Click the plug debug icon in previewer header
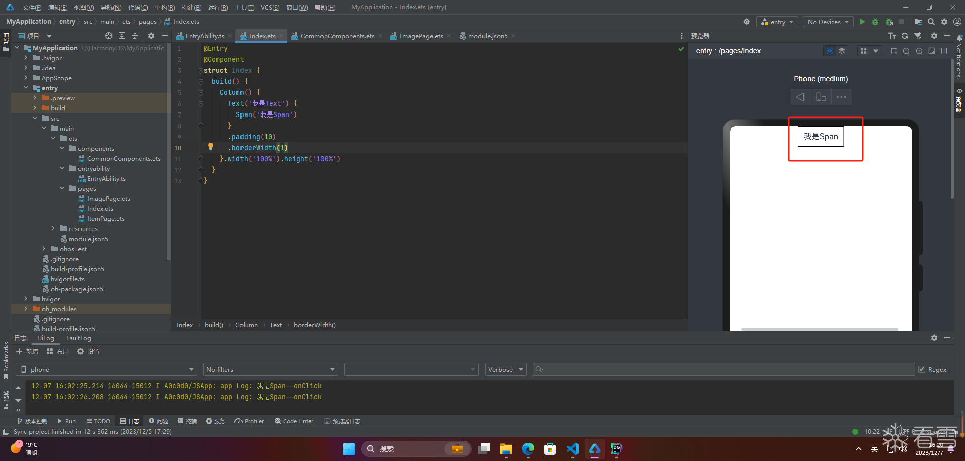The height and width of the screenshot is (461, 965). (x=918, y=36)
